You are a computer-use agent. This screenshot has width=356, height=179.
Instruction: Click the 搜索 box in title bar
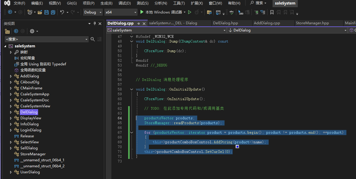coord(258,3)
